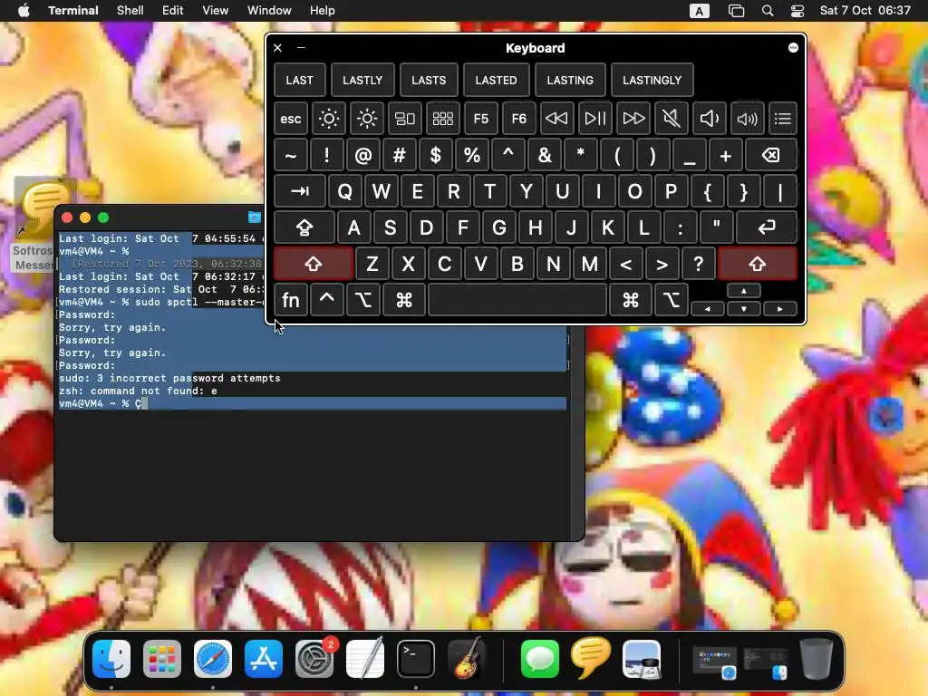This screenshot has height=696, width=928.
Task: Tap the brightness down key
Action: coord(328,119)
